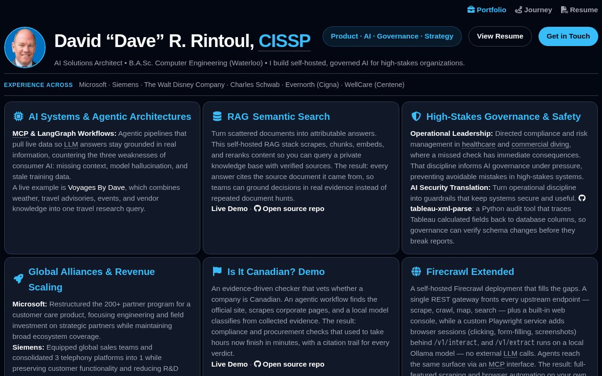The width and height of the screenshot is (602, 376).
Task: Click the globe icon for Firecrawl Extended
Action: [x=416, y=272]
